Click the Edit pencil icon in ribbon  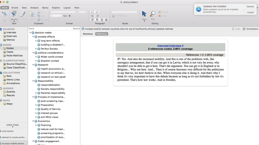(23, 14)
